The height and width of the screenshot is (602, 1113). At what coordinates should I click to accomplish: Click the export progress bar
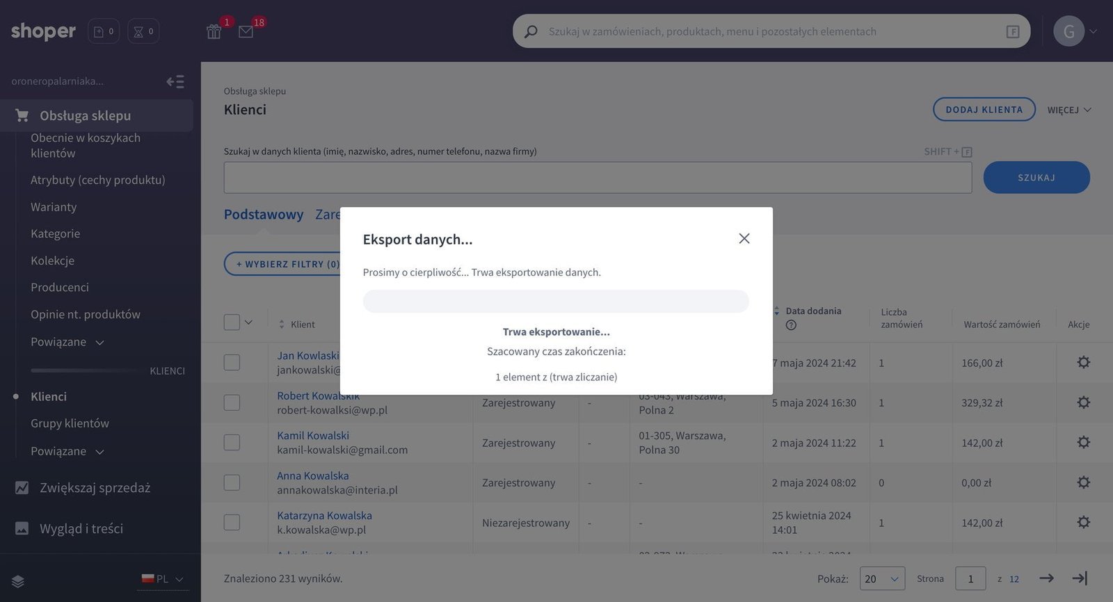point(556,302)
